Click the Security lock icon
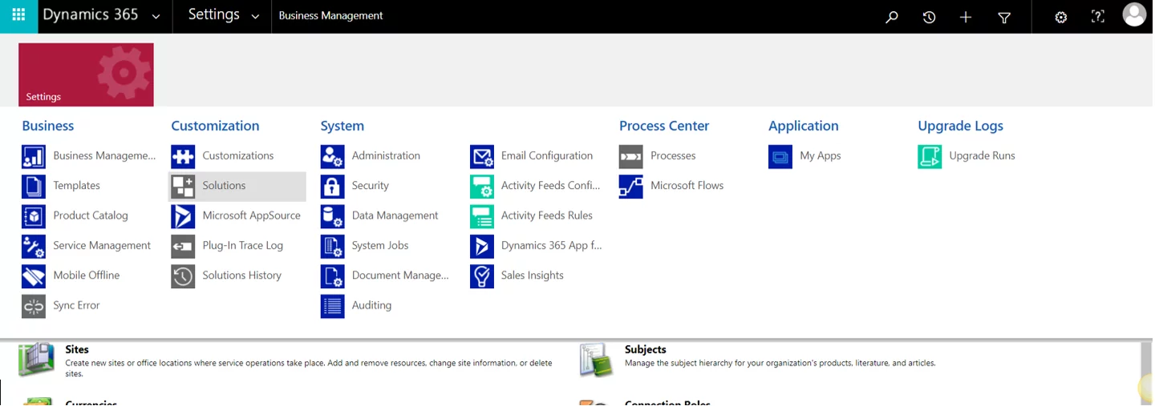The width and height of the screenshot is (1155, 406). point(332,186)
